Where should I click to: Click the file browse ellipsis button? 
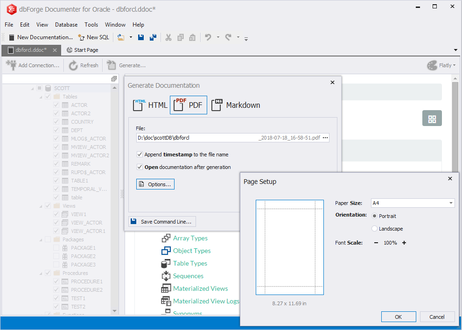(x=325, y=138)
